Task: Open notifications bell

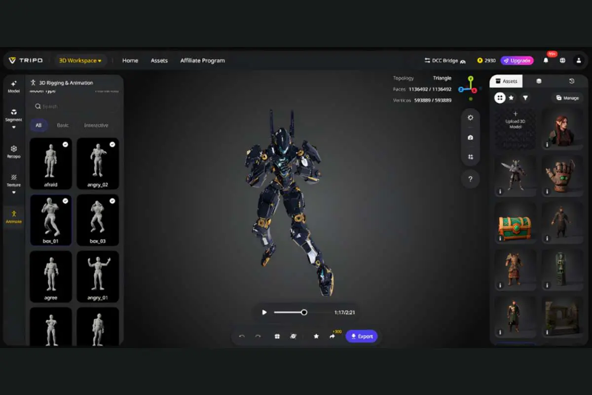Action: 546,60
